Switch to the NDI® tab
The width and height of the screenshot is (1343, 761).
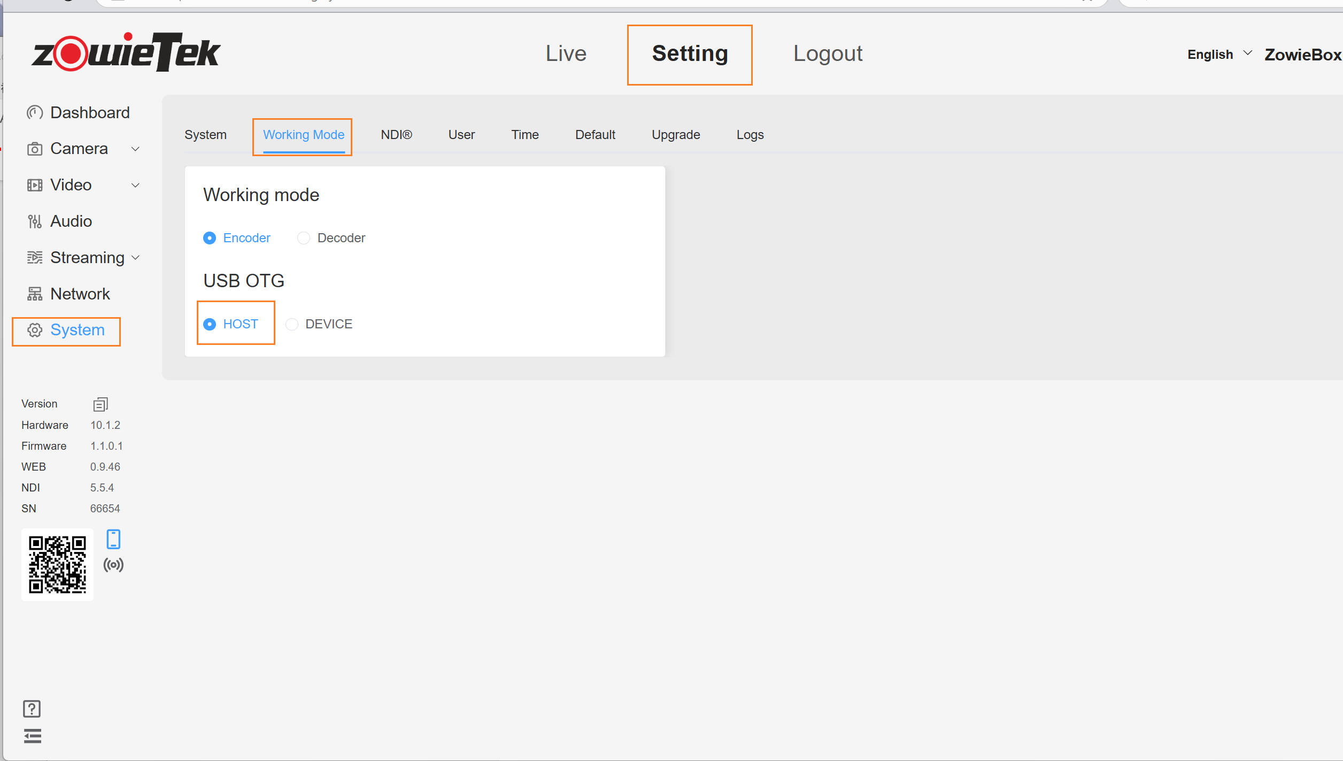pyautogui.click(x=396, y=135)
